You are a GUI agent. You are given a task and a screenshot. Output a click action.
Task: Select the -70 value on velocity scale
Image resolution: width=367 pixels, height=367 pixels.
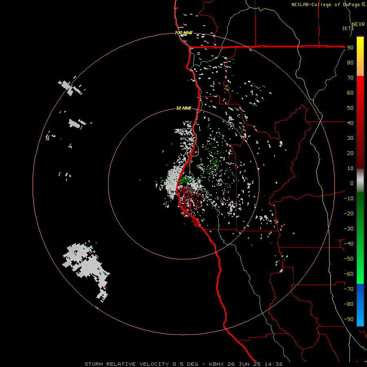click(349, 289)
